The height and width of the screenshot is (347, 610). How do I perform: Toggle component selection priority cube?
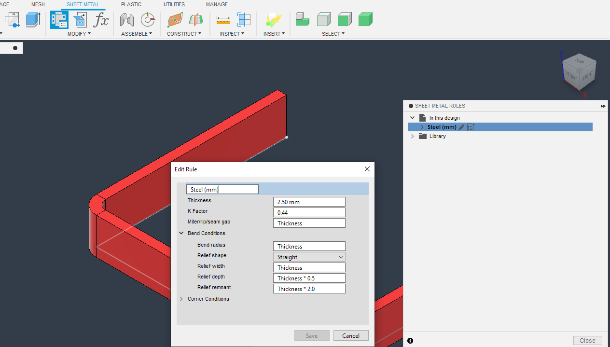coord(302,19)
